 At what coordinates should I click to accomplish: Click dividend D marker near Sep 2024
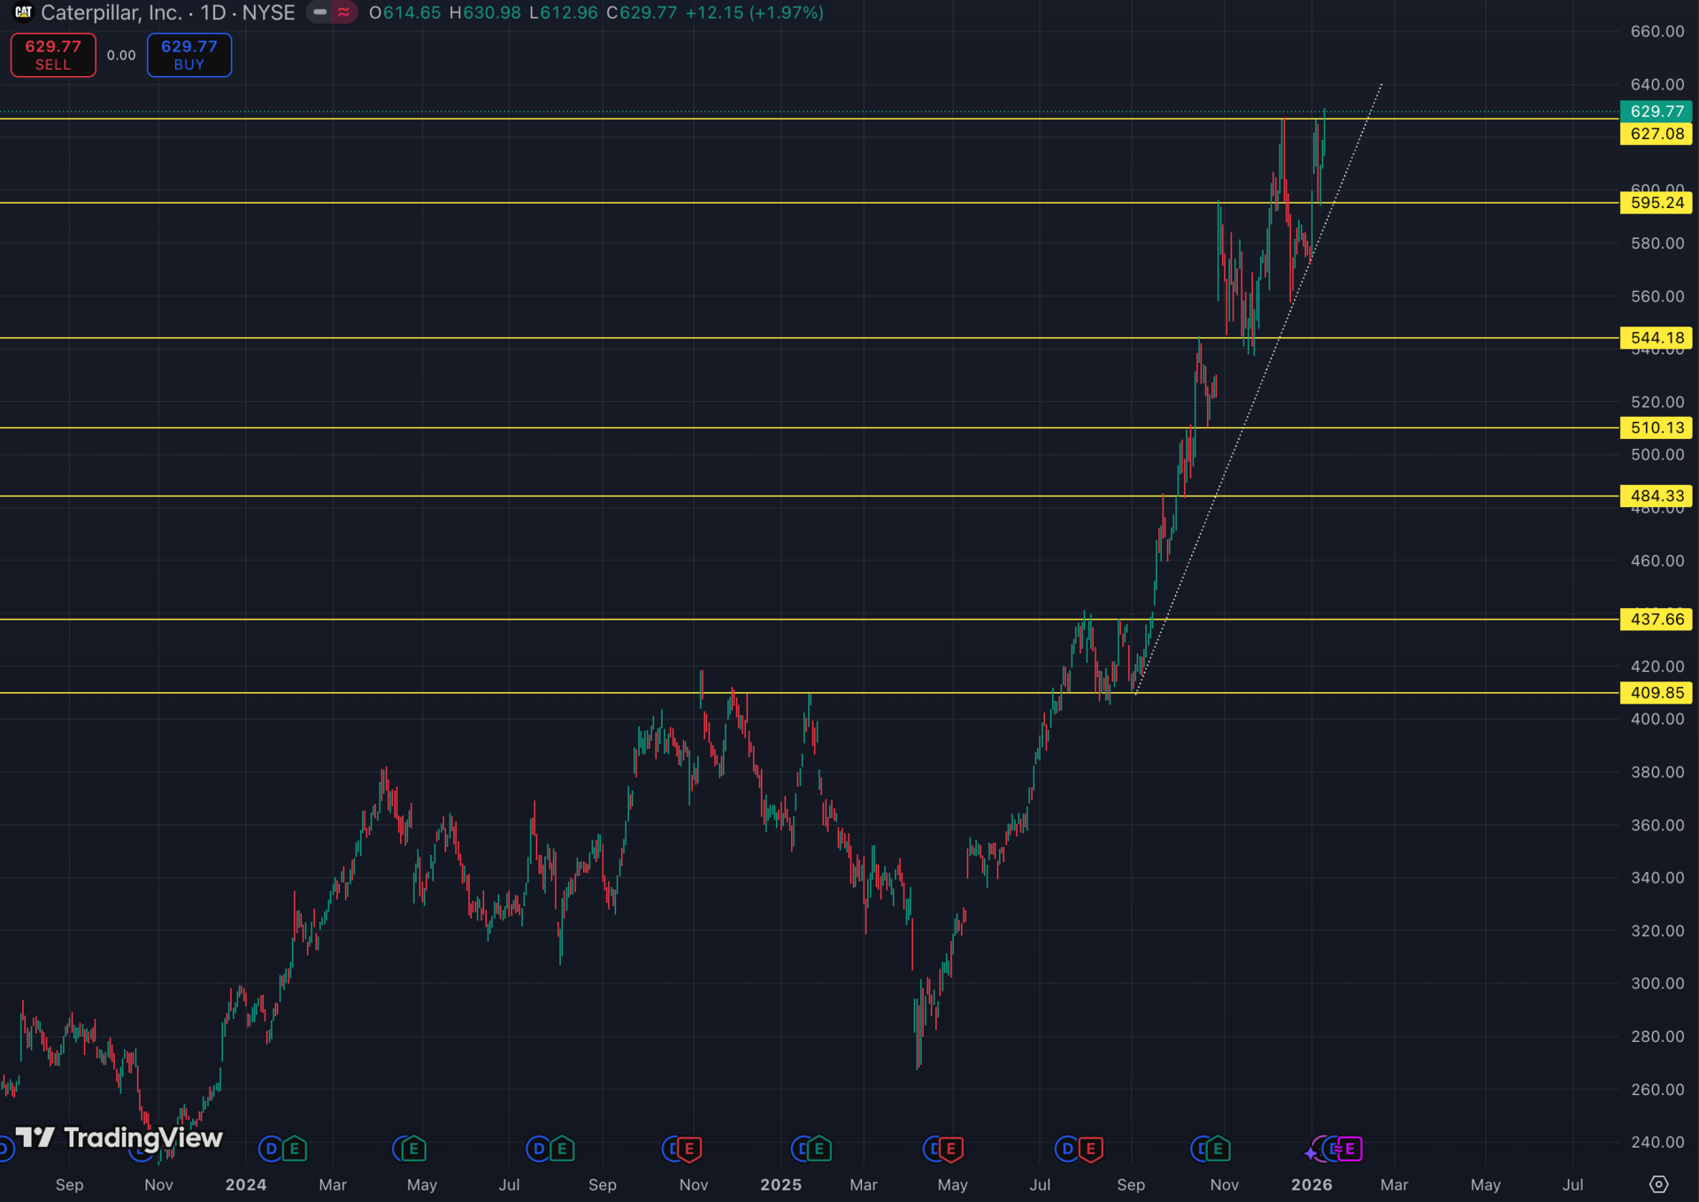click(x=538, y=1149)
